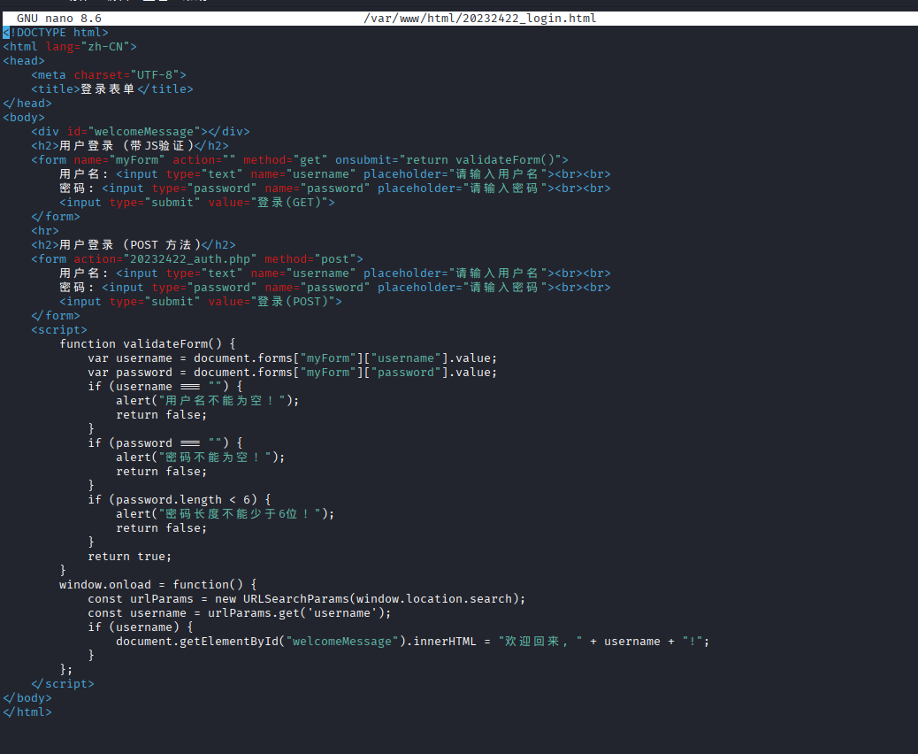Click the 'var username = document.forms' line
Screen dimensions: 918x754
coord(293,358)
